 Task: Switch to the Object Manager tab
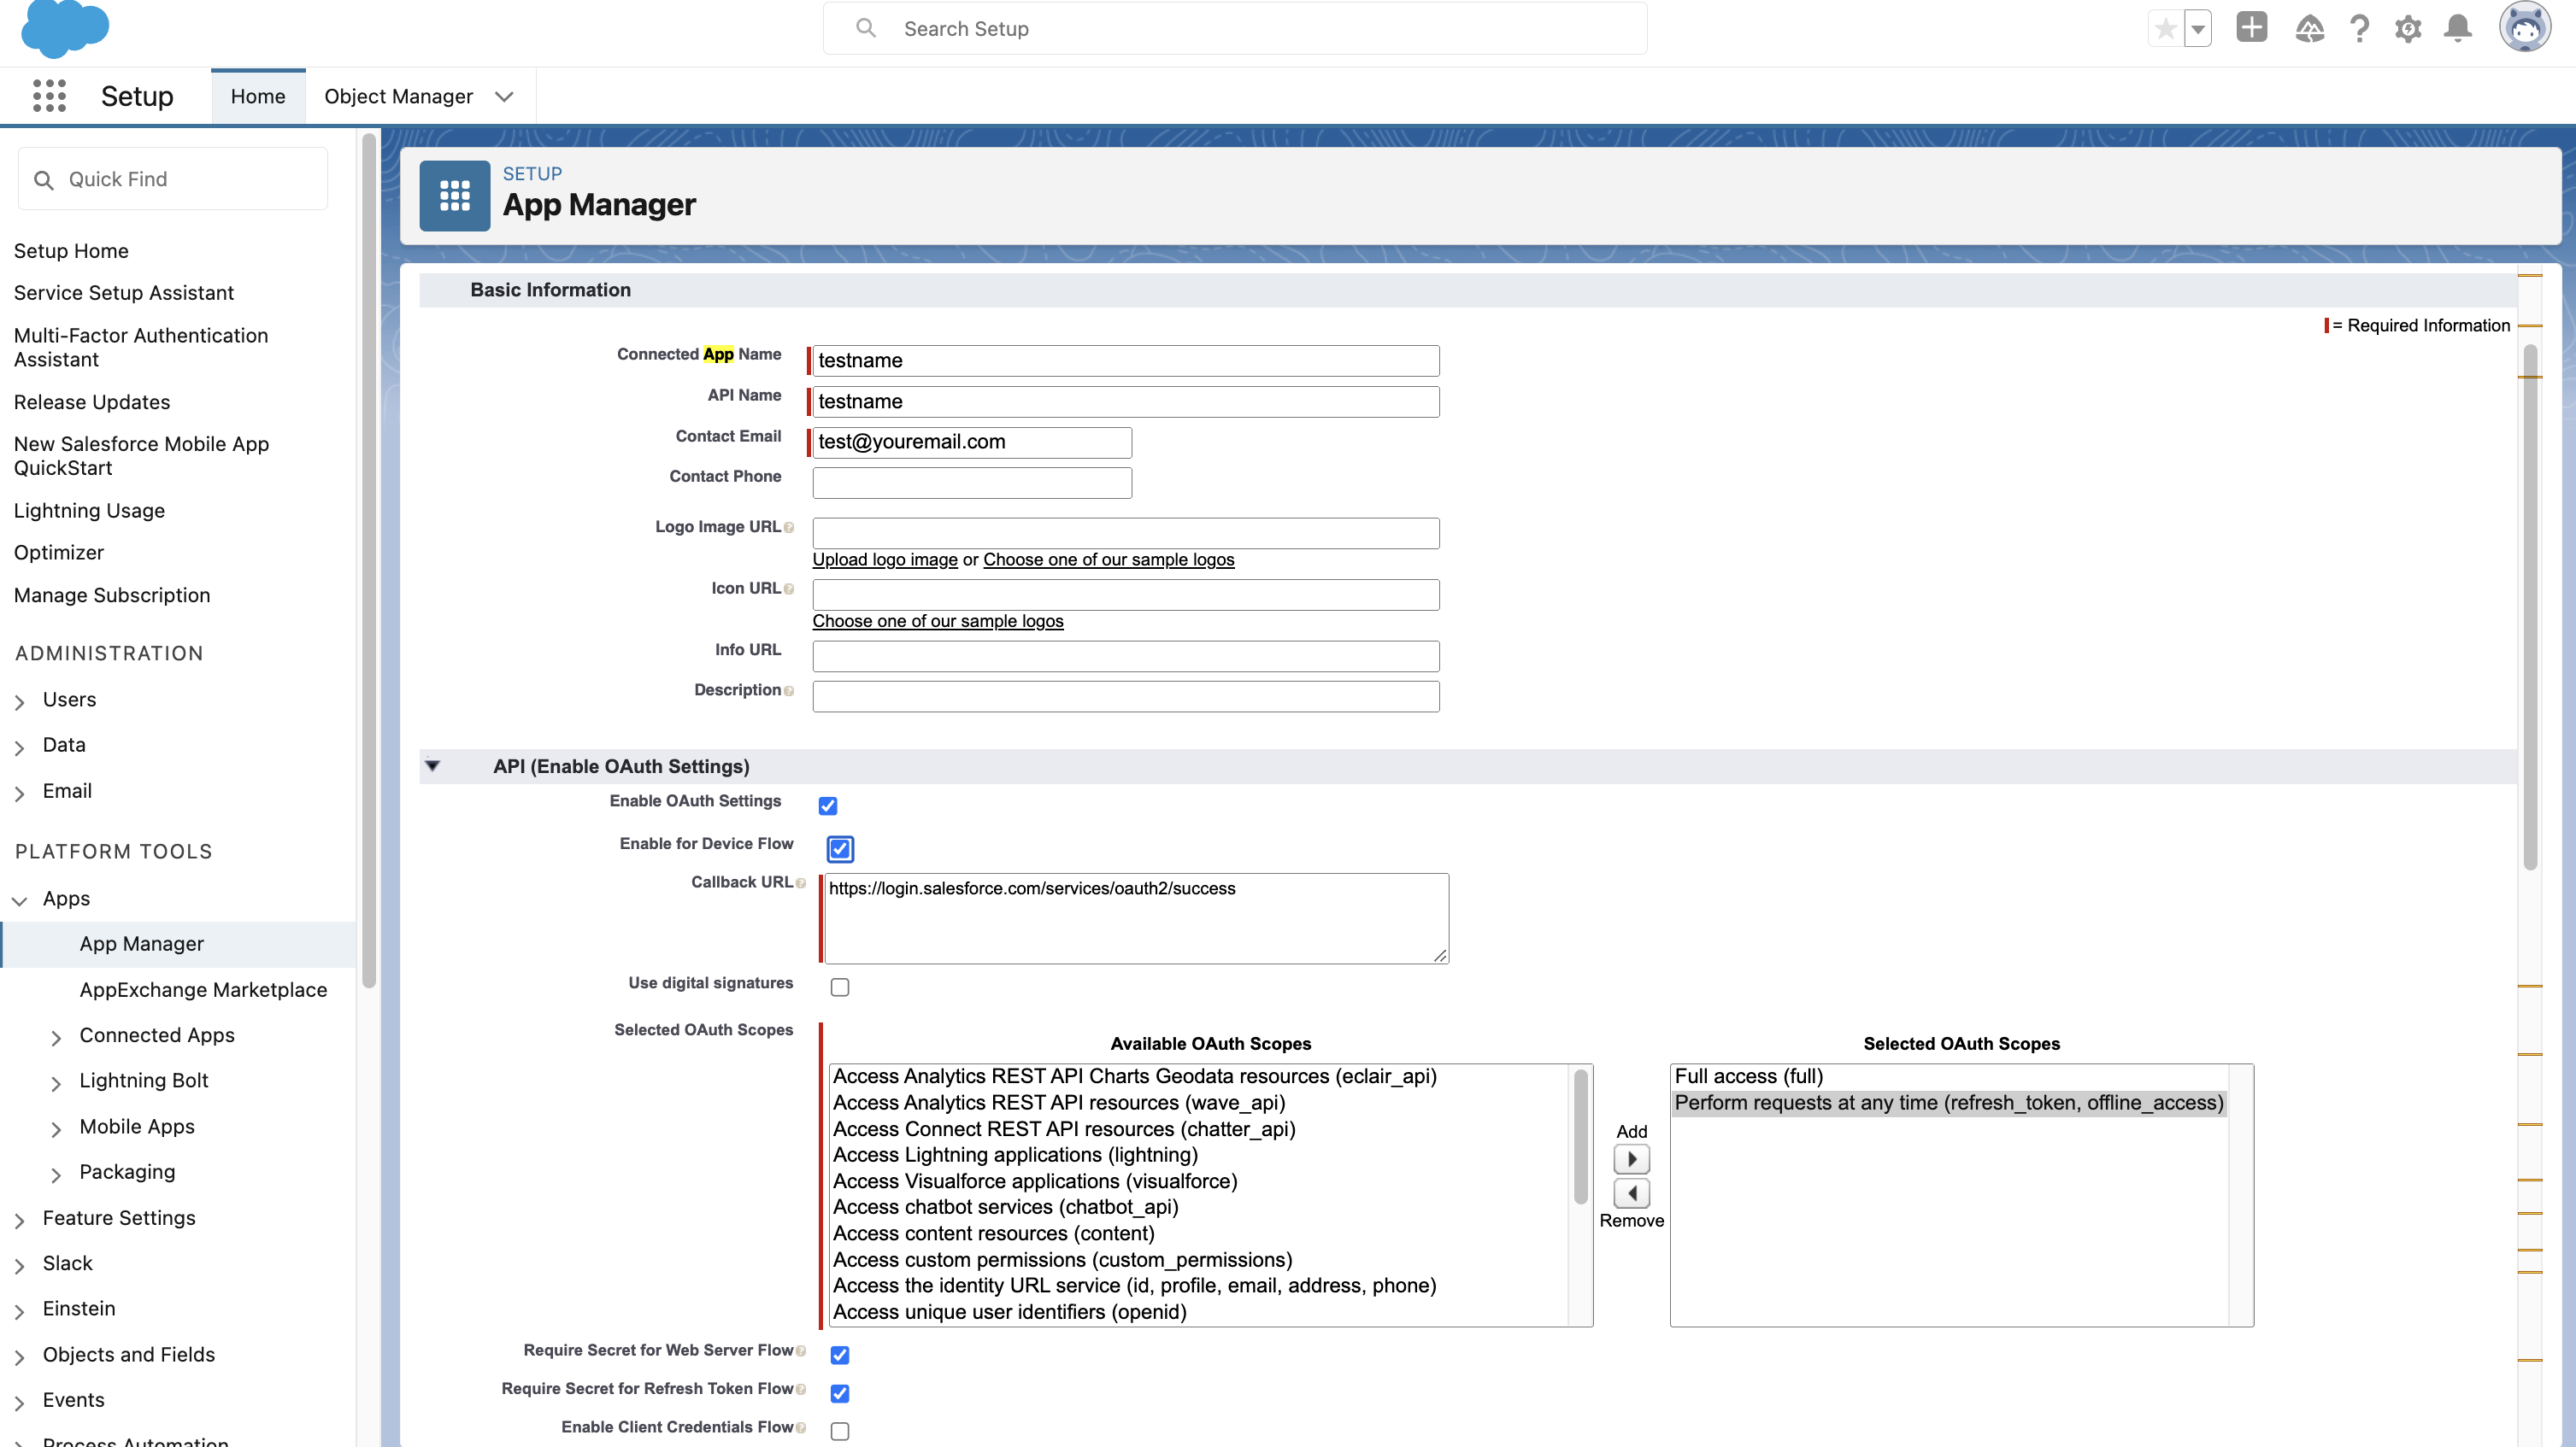(x=398, y=97)
